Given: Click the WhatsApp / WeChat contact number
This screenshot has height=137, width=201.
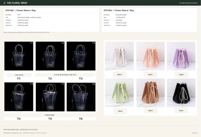Looking at the screenshot, I should click(35, 133).
